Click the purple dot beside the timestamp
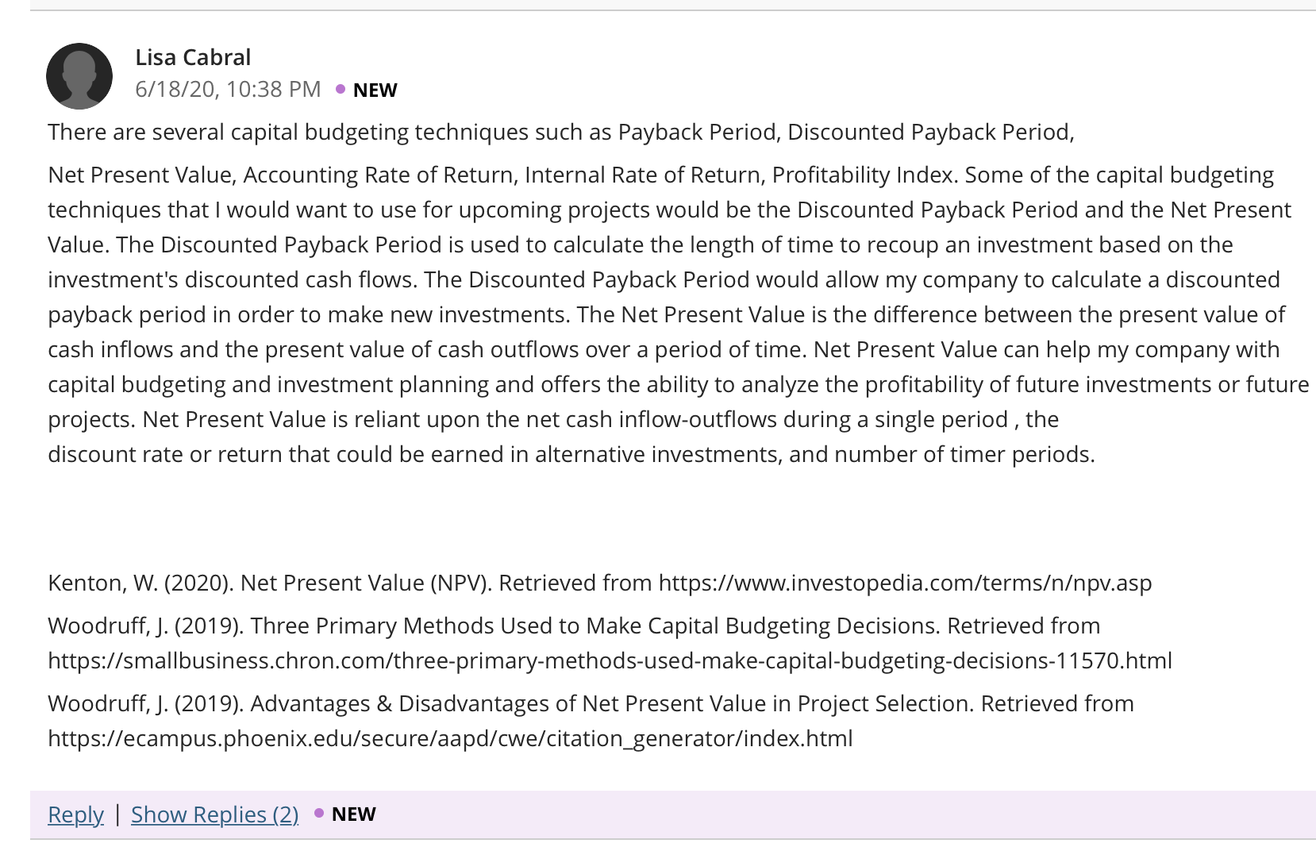1316x851 pixels. [x=341, y=89]
